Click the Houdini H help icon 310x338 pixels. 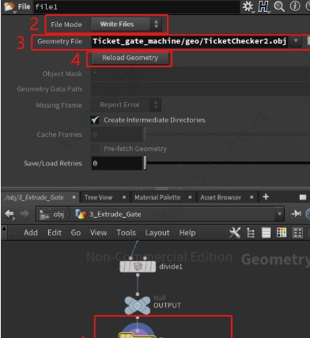coord(263,6)
